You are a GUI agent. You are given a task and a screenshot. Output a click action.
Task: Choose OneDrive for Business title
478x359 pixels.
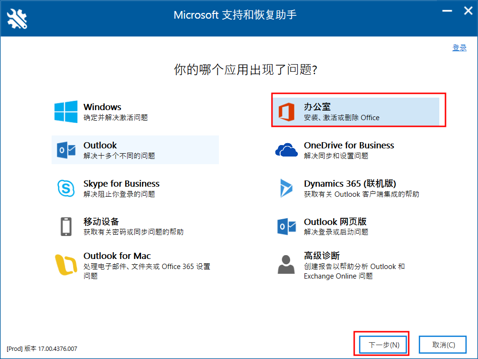click(x=349, y=145)
